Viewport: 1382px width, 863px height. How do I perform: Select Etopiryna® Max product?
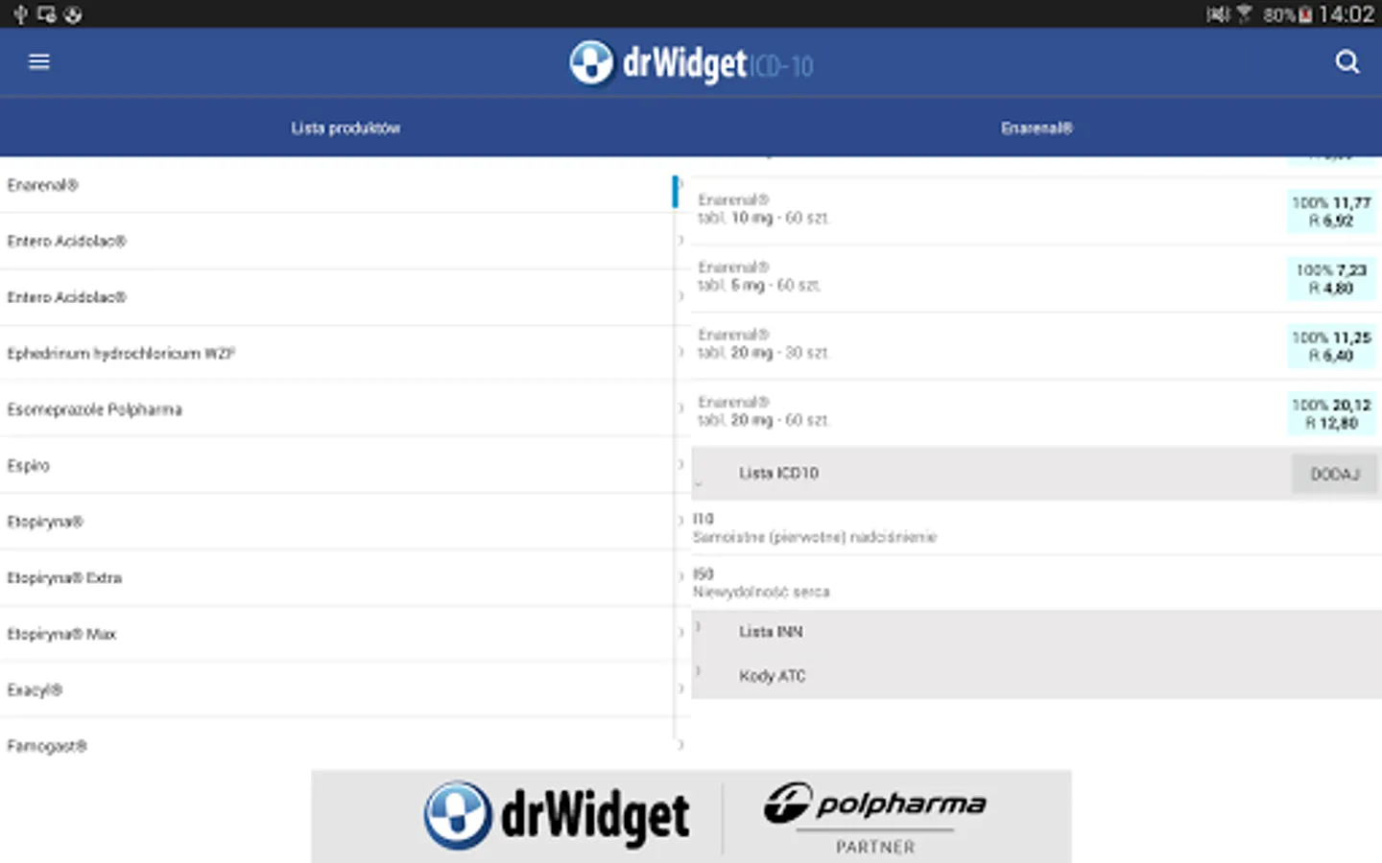[x=336, y=634]
